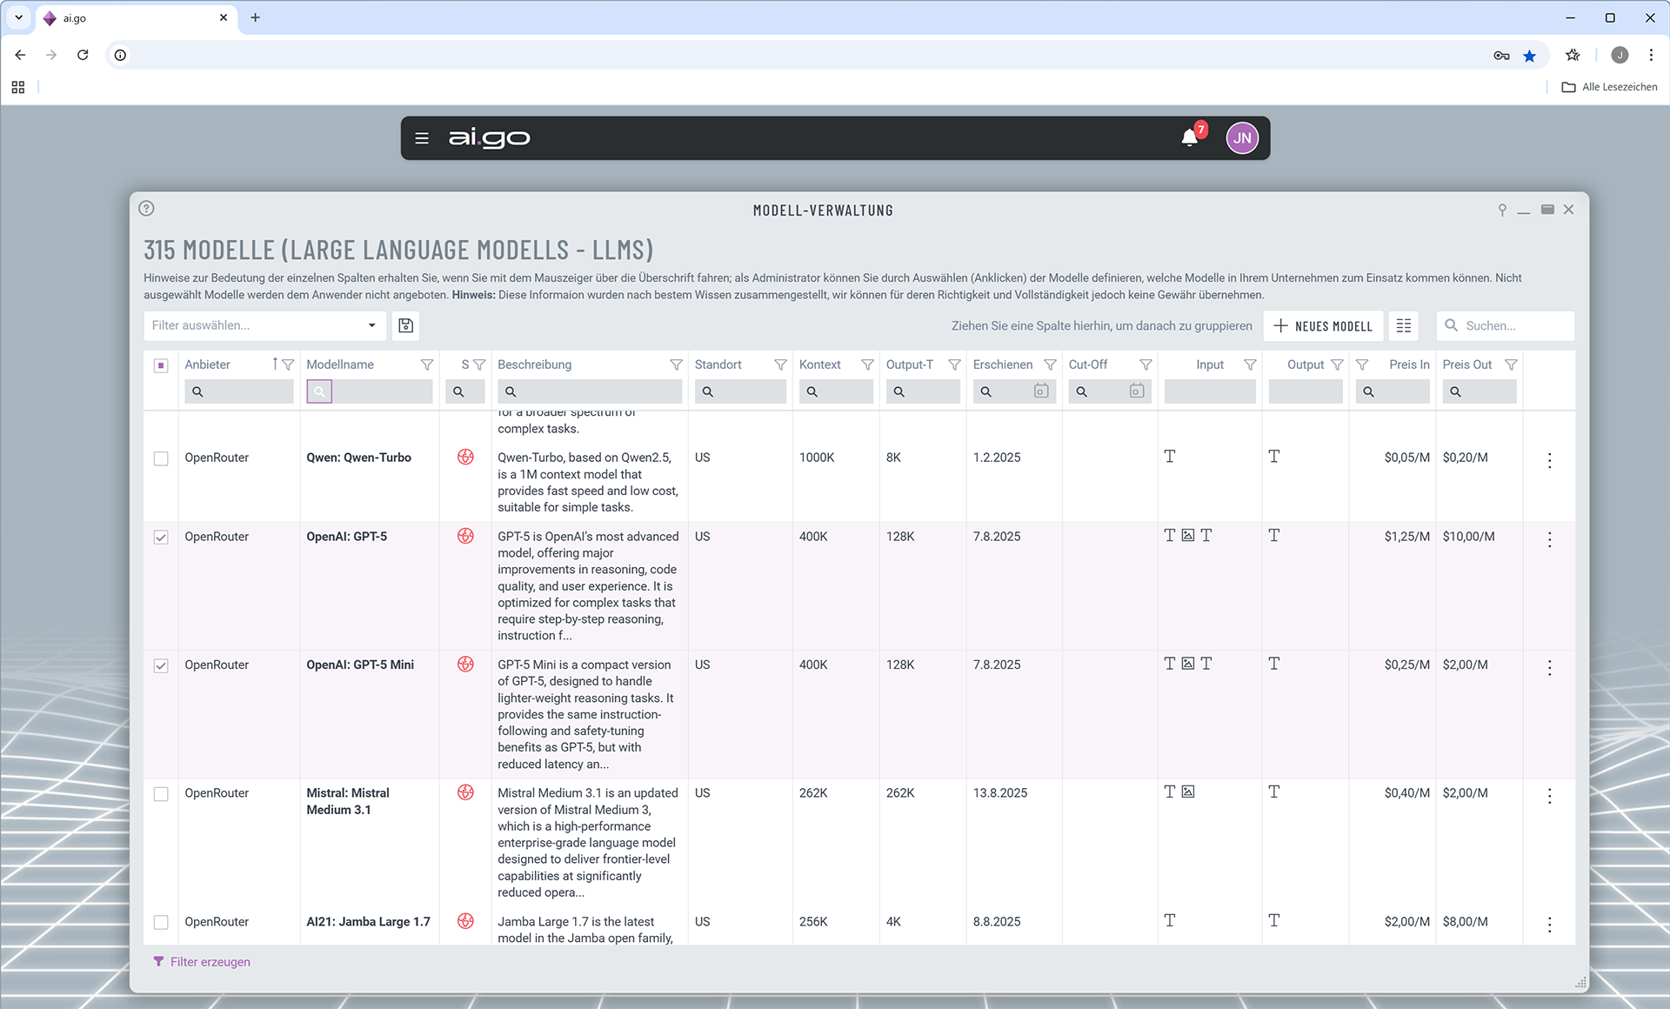The image size is (1670, 1009).
Task: Sort by Anbieter column header
Action: [x=207, y=364]
